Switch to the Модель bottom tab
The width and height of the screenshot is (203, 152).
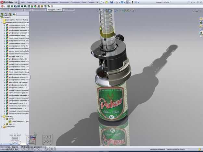tap(15, 147)
